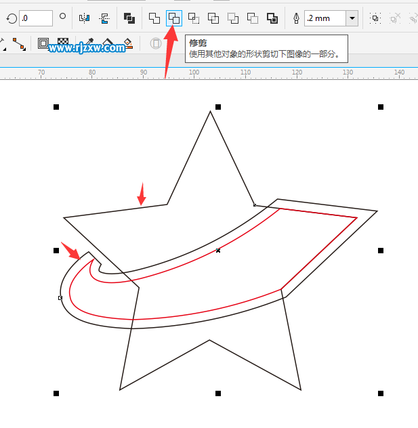
Task: Click the Weld shapes icon
Action: tap(154, 18)
